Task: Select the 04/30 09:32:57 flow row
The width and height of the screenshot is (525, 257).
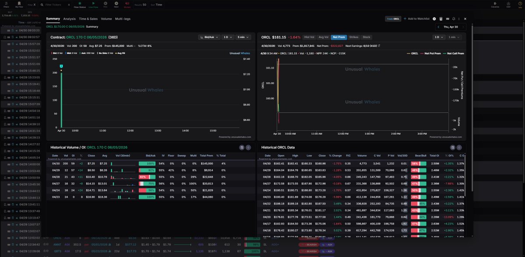Action: click(21, 37)
